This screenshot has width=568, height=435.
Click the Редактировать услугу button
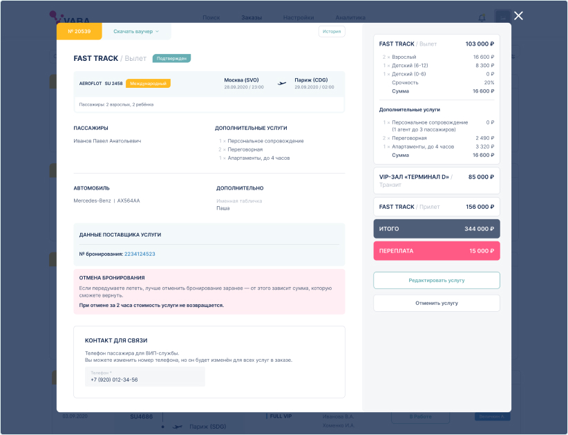click(436, 280)
